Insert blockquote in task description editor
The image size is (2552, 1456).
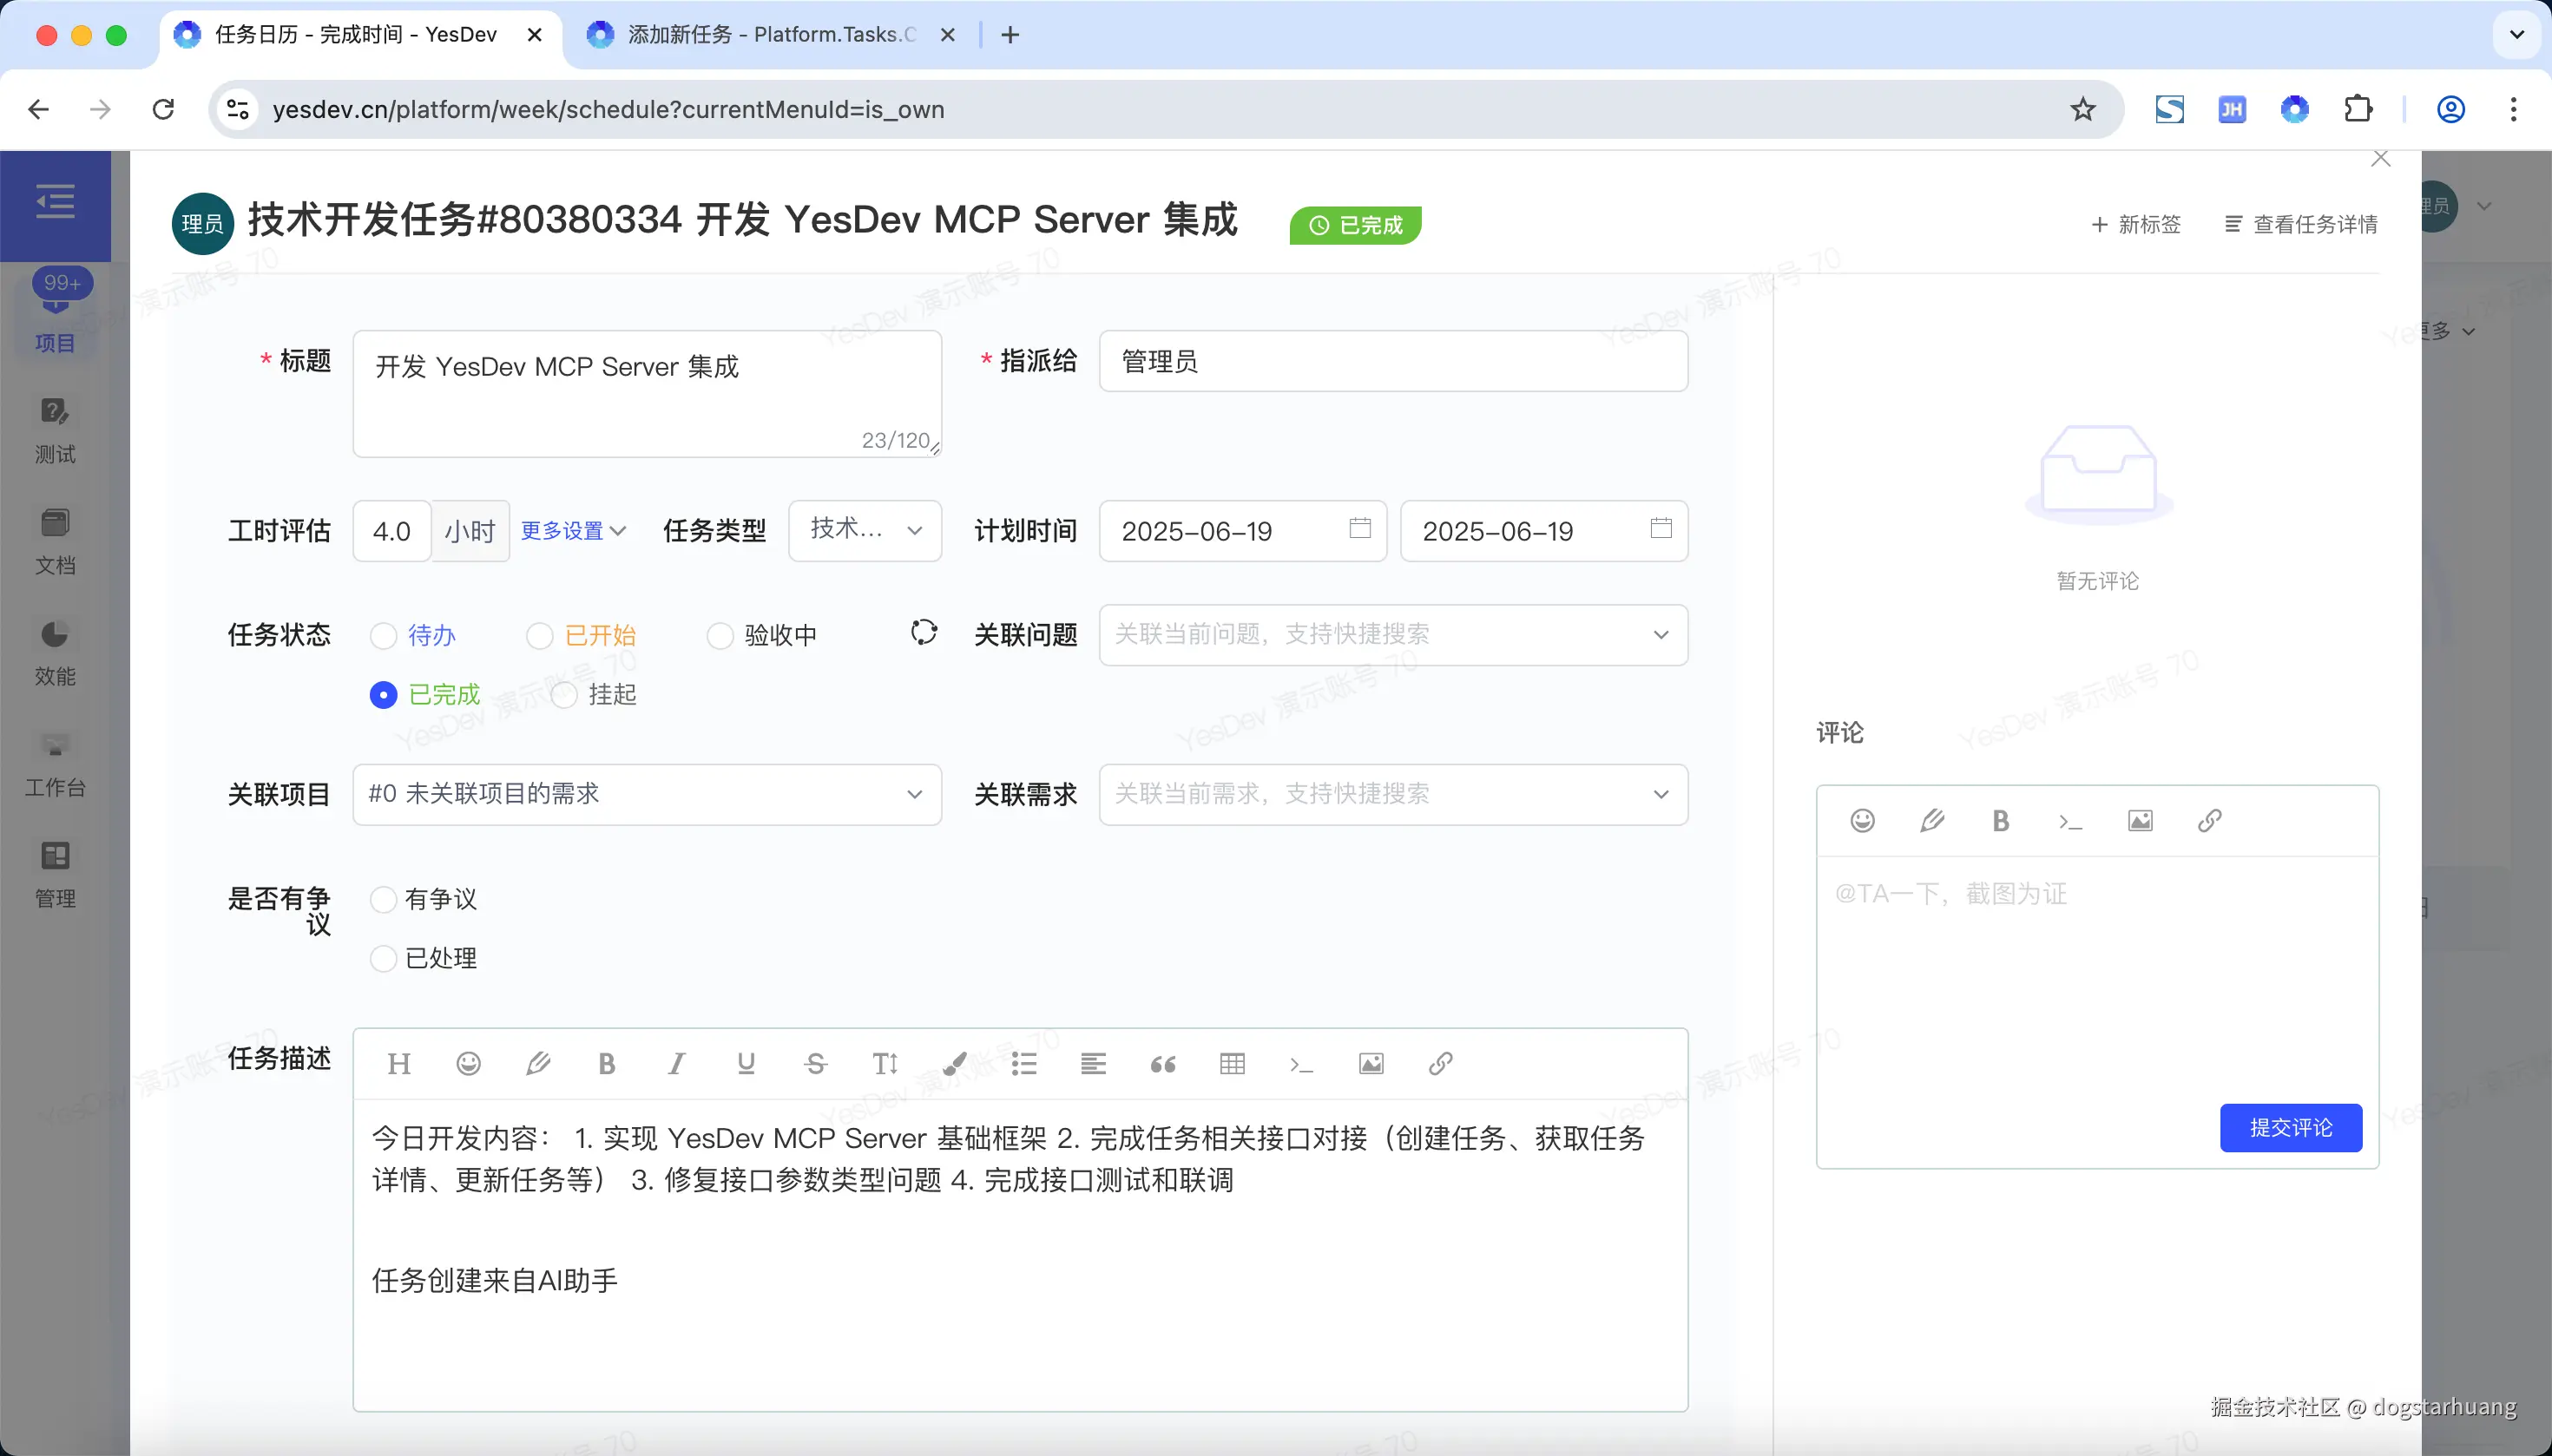click(1162, 1064)
